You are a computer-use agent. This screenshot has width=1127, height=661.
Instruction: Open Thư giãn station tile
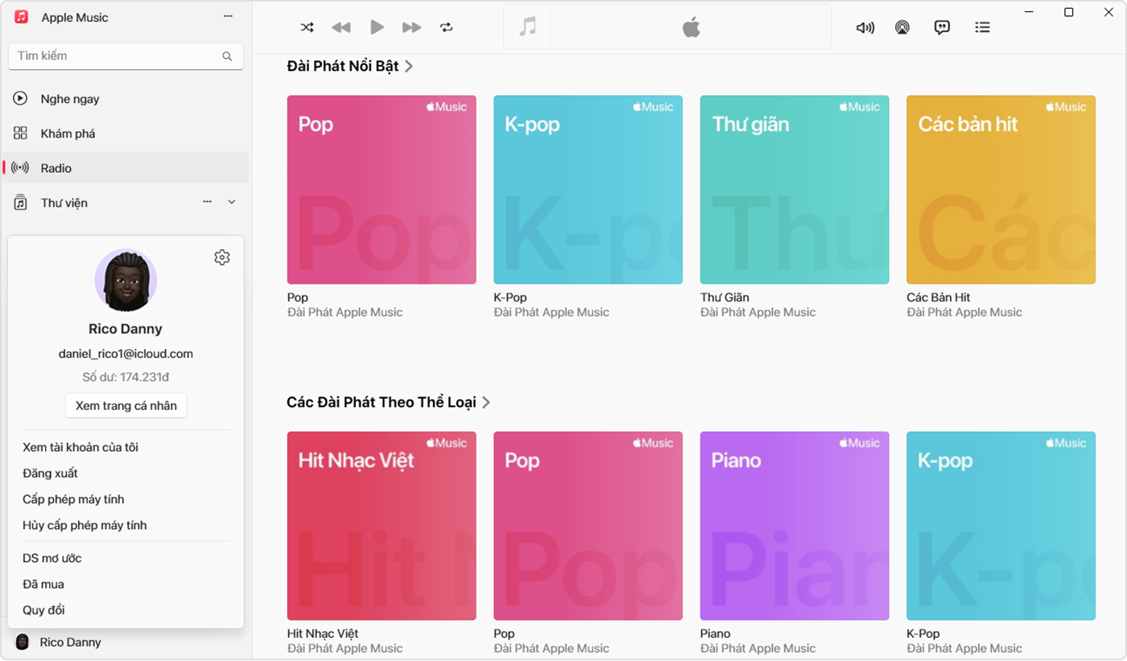click(795, 190)
